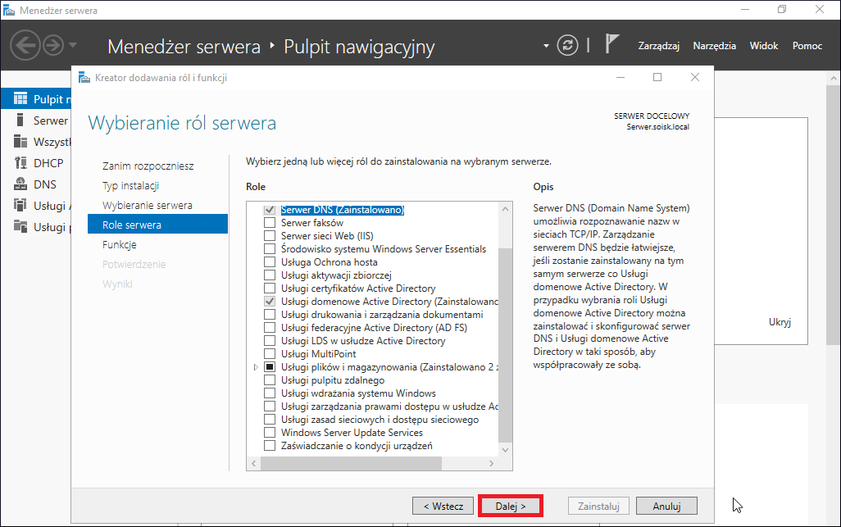
Task: Click the horizontal scrollbar of roles list
Action: pos(352,463)
